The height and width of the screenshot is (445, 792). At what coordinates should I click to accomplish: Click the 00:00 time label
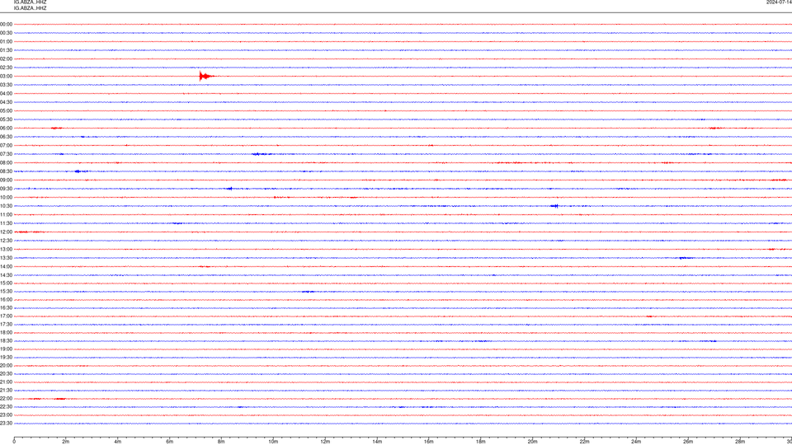pos(6,24)
